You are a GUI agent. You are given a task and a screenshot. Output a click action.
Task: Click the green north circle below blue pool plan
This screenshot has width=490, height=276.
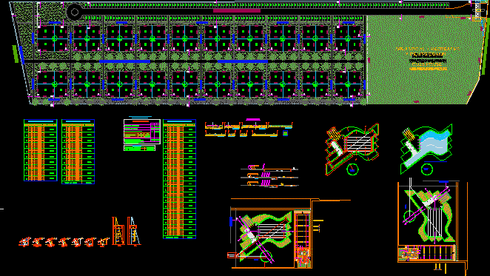click(x=426, y=169)
